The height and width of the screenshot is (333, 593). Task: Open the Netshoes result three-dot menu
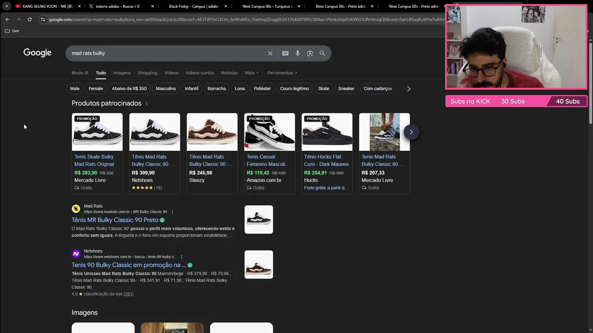pyautogui.click(x=182, y=257)
